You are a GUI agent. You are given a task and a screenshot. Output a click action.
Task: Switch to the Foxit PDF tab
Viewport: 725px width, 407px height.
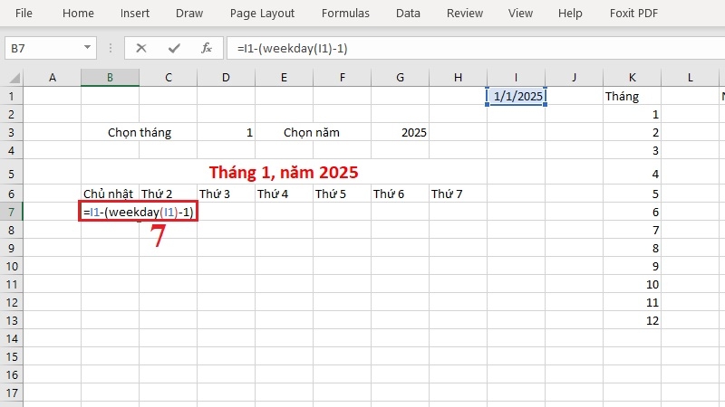633,14
